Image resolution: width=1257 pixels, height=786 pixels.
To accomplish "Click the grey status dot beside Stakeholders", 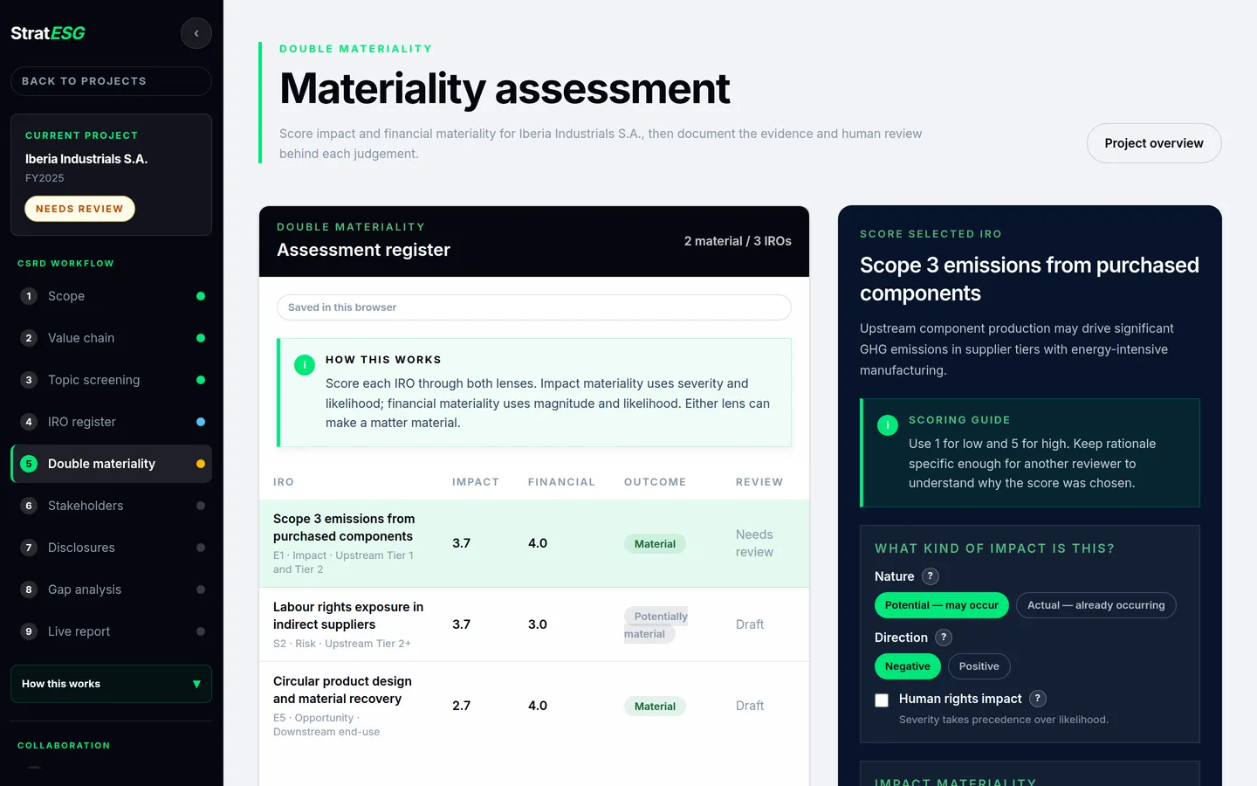I will [x=201, y=506].
